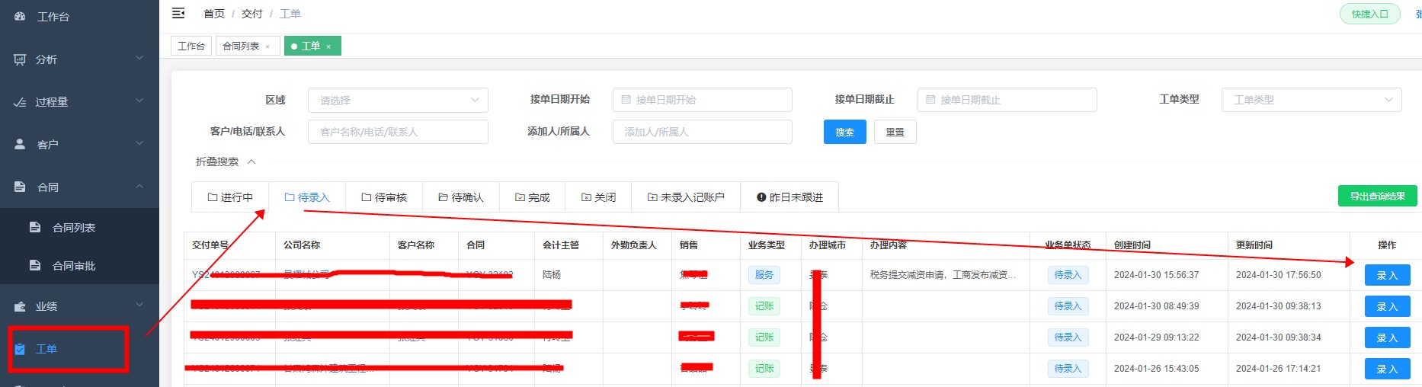Click the 合同 document icon in sidebar
Screen dimensions: 1422x387
click(20, 187)
